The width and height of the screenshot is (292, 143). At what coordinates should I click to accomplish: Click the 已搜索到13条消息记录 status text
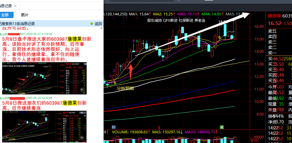(x=17, y=24)
